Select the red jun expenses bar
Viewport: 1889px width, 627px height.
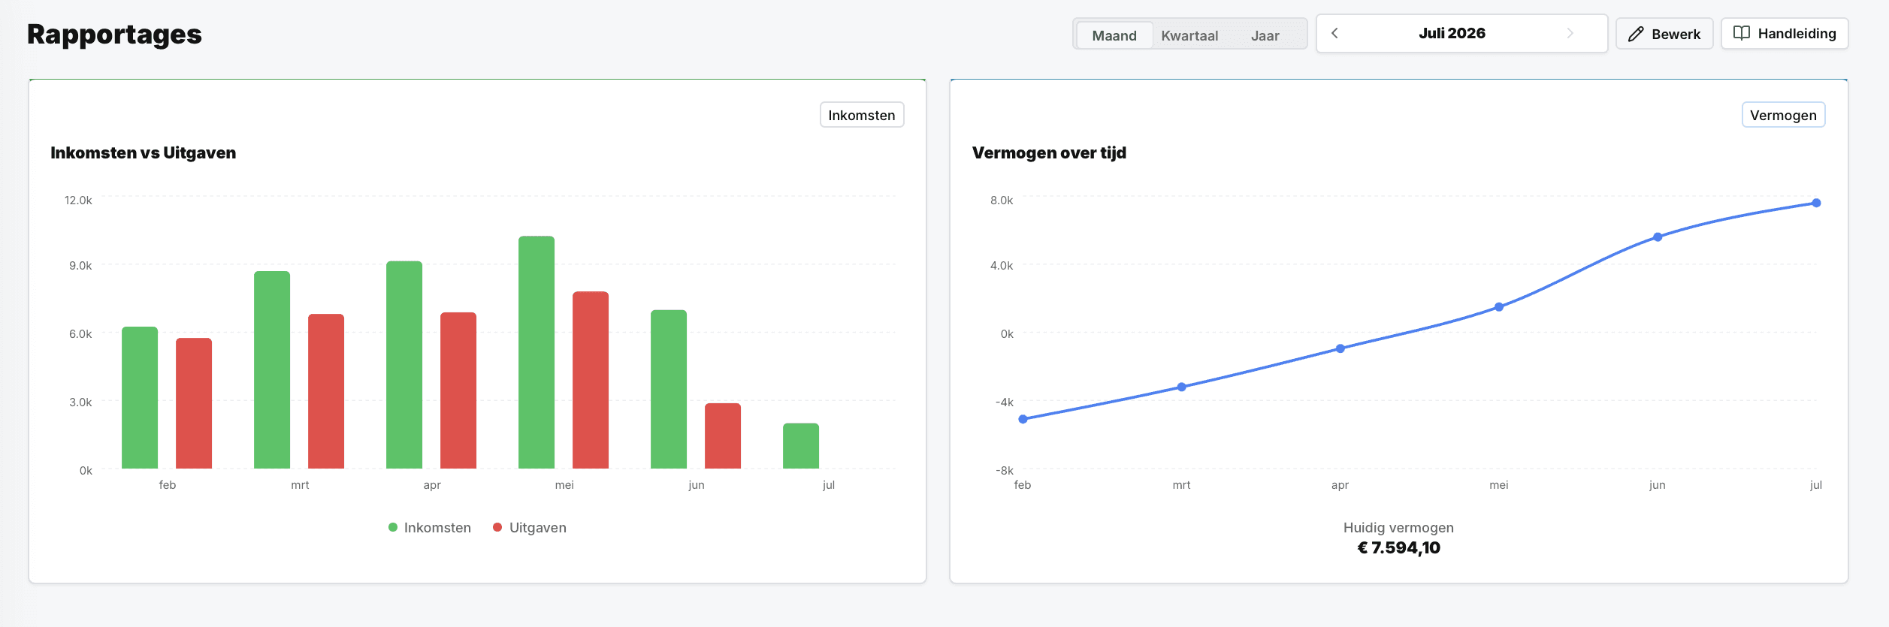[x=723, y=436]
